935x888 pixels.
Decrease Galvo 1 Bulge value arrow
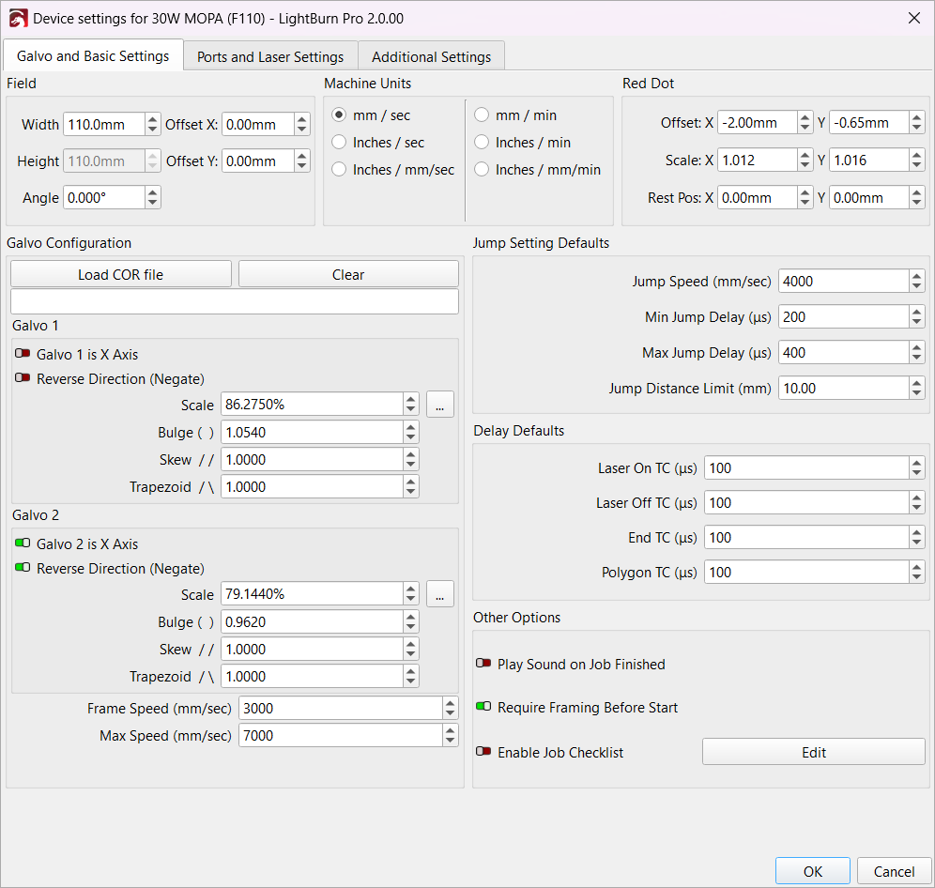(x=411, y=436)
